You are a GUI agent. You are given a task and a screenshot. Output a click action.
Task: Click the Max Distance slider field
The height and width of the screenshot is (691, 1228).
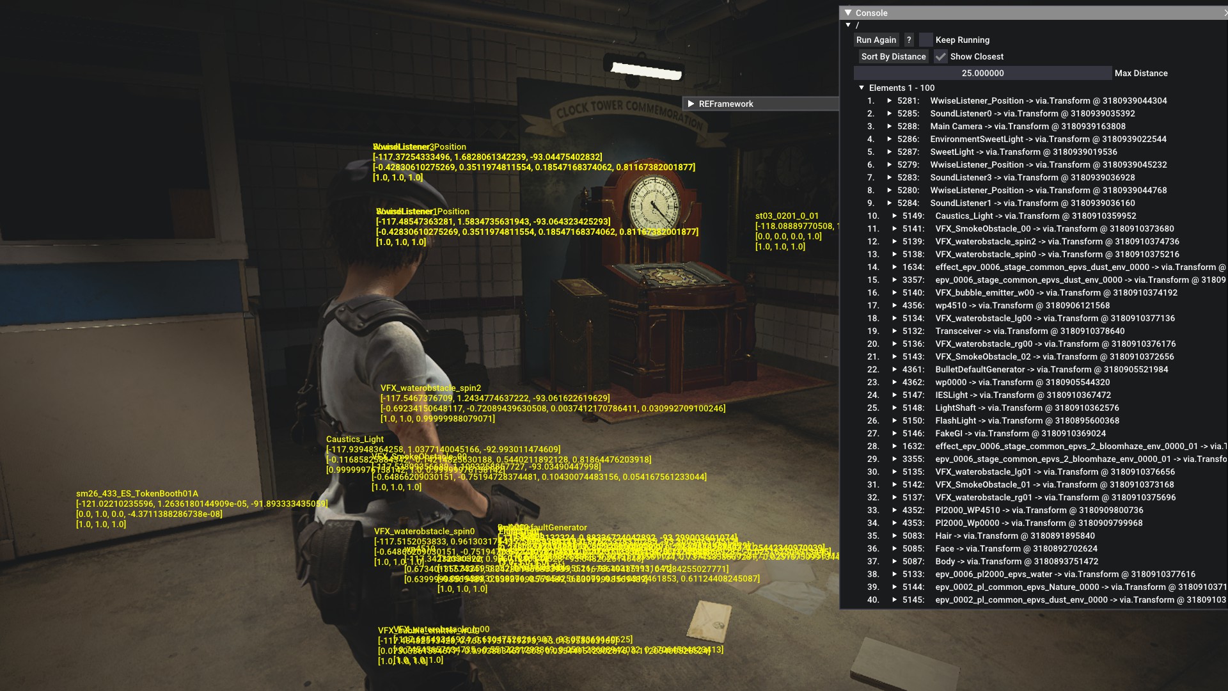(982, 73)
